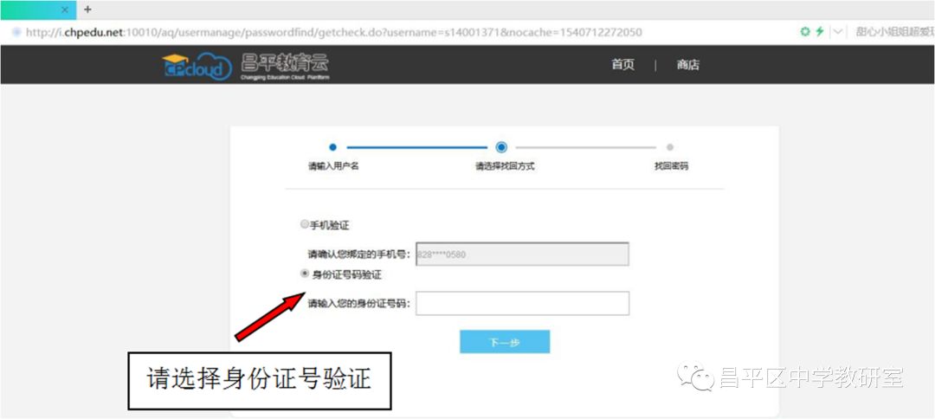Image resolution: width=935 pixels, height=419 pixels.
Task: Open a new browser tab
Action: [87, 10]
